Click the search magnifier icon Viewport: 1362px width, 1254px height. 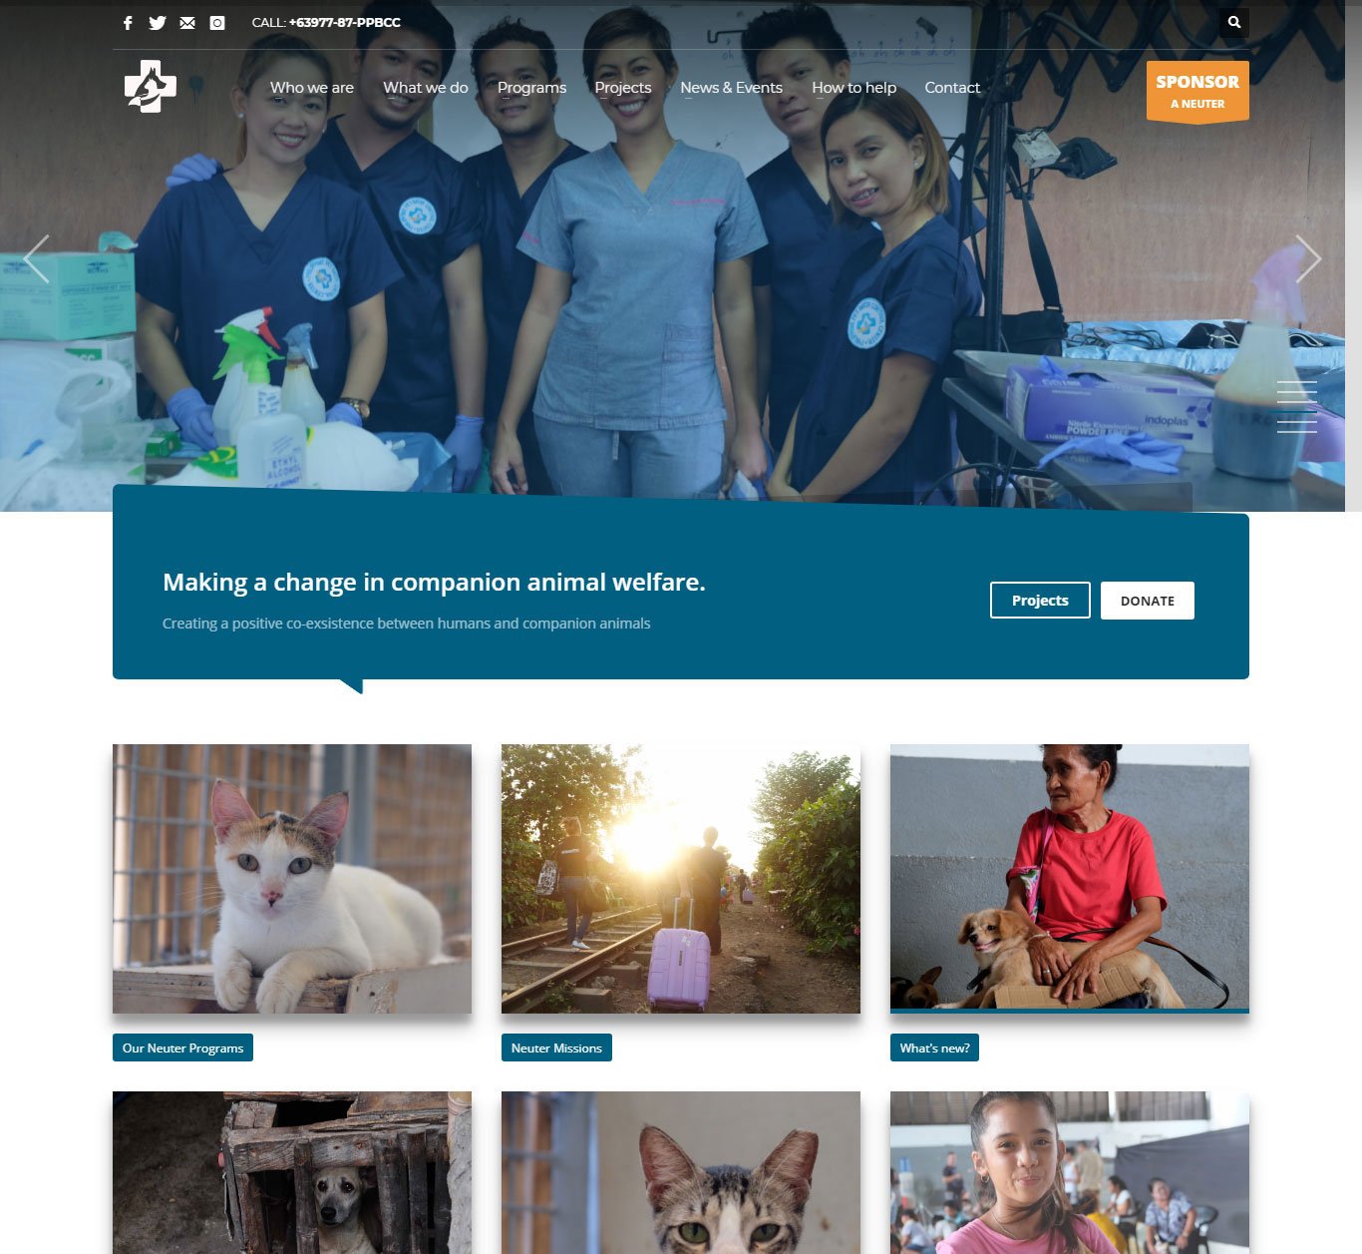point(1234,22)
